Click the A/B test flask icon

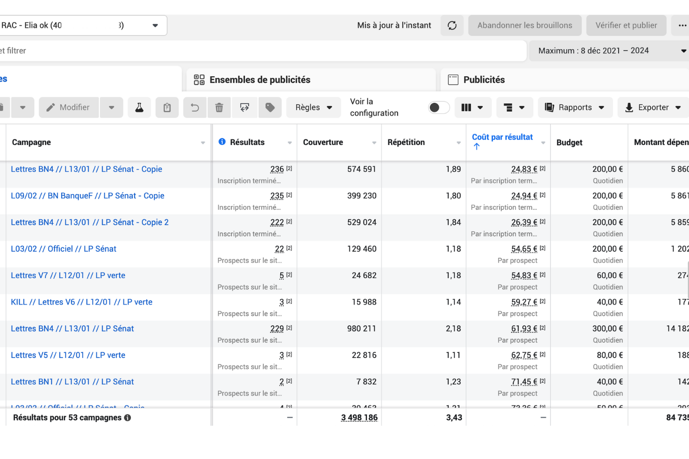click(139, 107)
